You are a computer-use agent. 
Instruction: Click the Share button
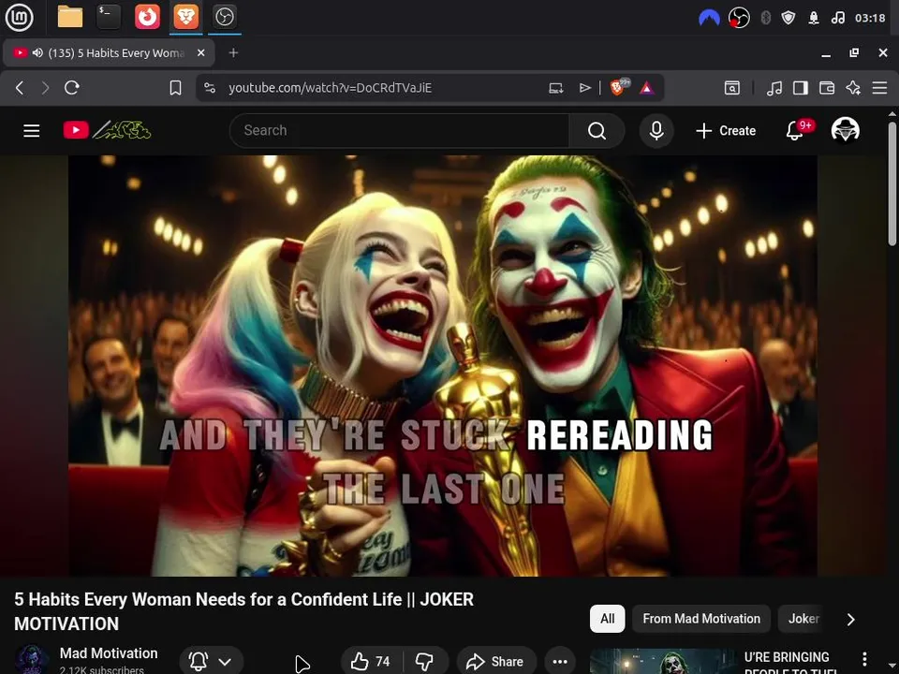tap(496, 662)
